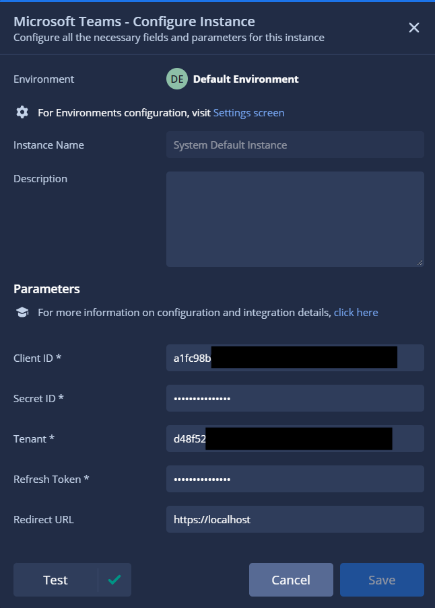Click the documentation icon beside integration details note
435x608 pixels.
point(22,311)
